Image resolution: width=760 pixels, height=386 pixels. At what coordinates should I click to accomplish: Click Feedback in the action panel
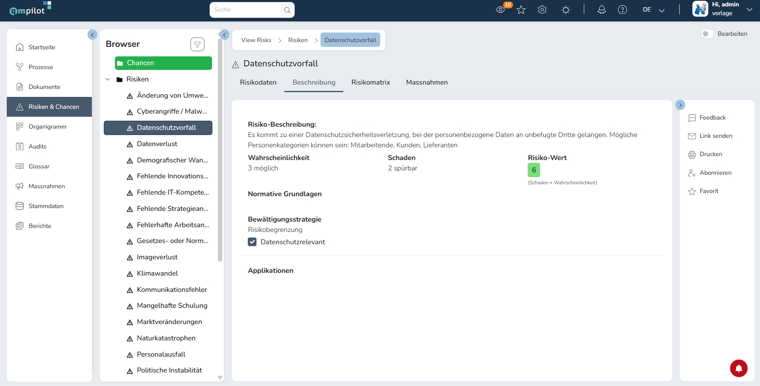click(707, 118)
